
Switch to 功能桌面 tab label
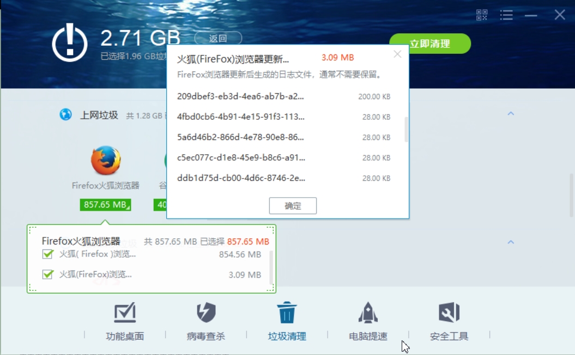125,336
